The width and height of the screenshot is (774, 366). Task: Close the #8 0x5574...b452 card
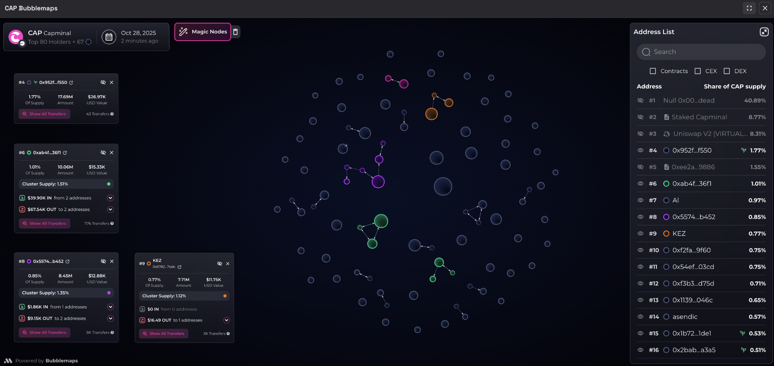click(x=112, y=262)
